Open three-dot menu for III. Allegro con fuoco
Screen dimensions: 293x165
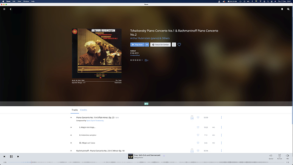pyautogui.click(x=221, y=143)
